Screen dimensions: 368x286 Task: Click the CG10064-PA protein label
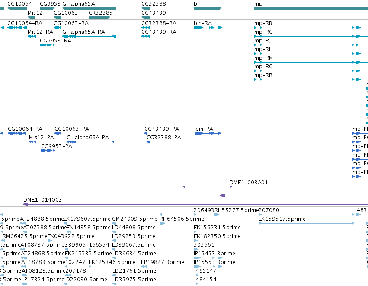25,129
